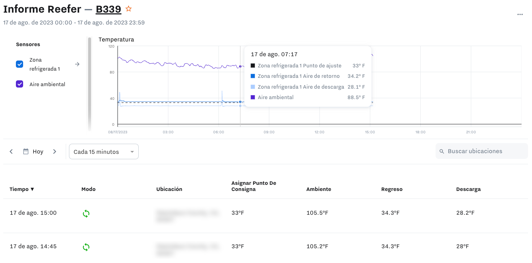Viewport: 532px width, 263px height.
Task: Click the search magnifier icon
Action: pos(442,151)
